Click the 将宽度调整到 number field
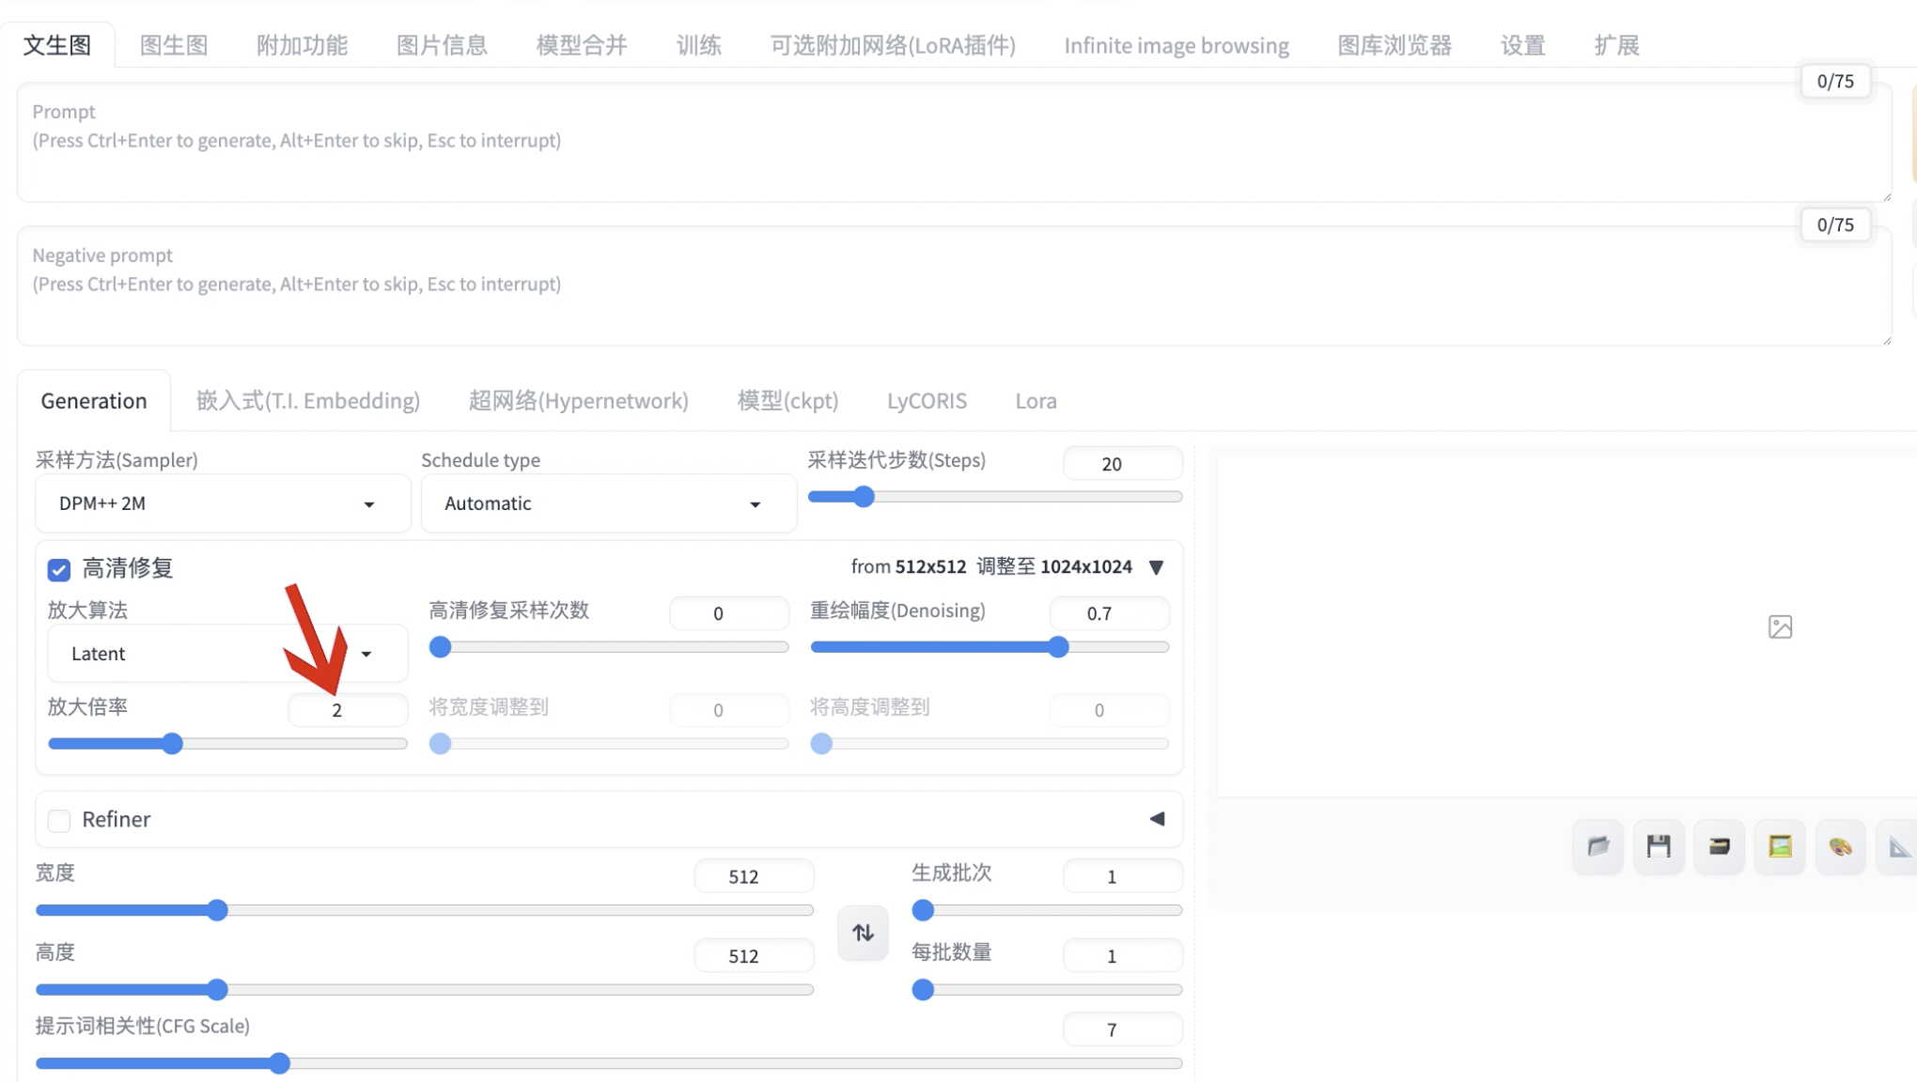 (x=729, y=710)
